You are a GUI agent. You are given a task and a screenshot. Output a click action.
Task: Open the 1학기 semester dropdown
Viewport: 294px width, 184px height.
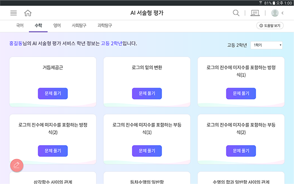tap(266, 45)
